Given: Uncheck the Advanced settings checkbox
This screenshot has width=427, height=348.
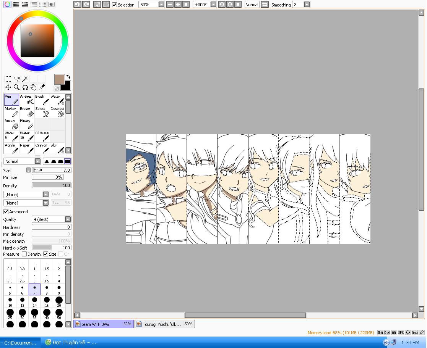Looking at the screenshot, I should [6, 211].
